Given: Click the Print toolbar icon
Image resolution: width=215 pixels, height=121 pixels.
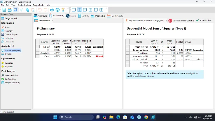Looking at the screenshot, I should click(x=52, y=10).
